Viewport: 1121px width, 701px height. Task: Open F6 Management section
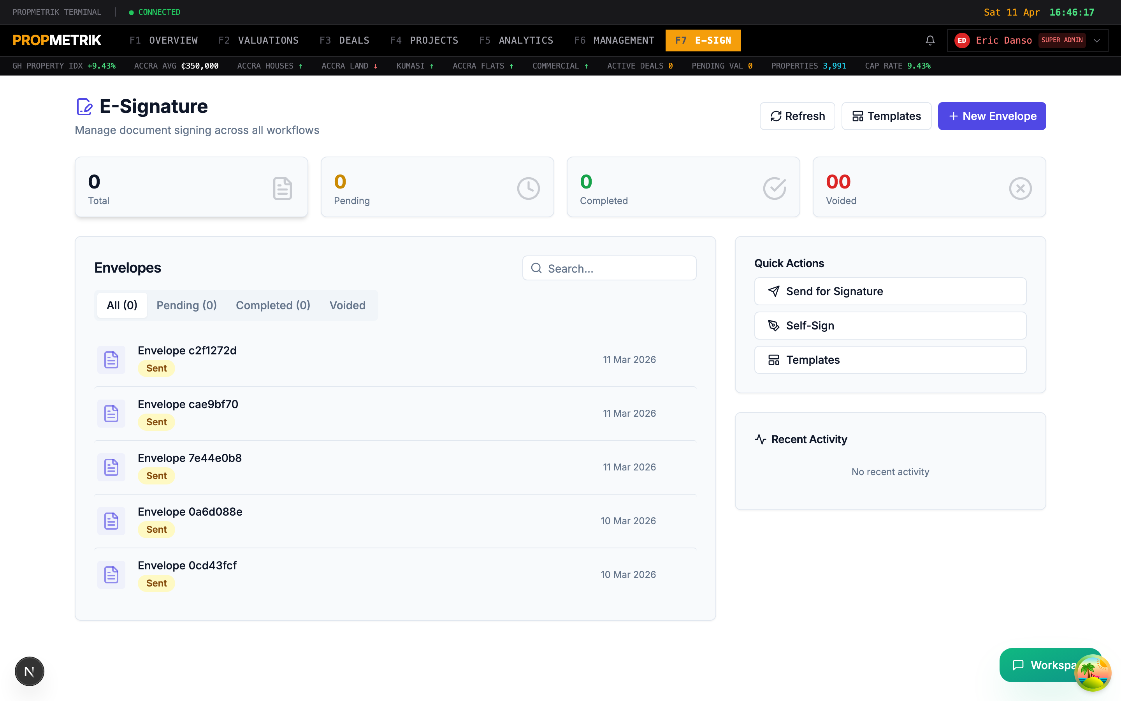point(614,41)
